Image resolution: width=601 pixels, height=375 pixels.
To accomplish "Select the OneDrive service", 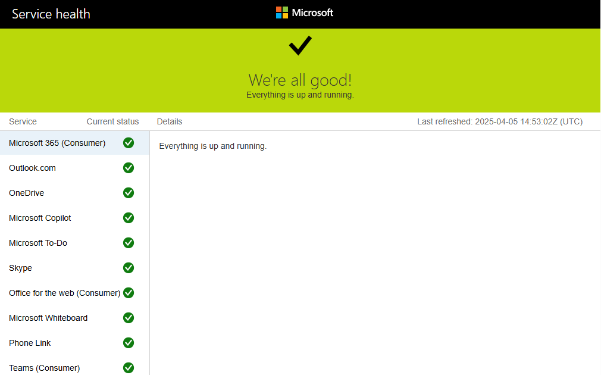I will point(75,193).
